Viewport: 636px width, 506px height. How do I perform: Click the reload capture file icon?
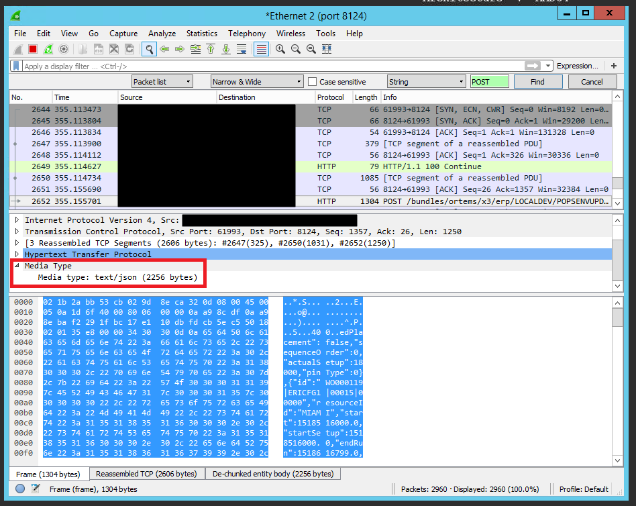pyautogui.click(x=129, y=49)
